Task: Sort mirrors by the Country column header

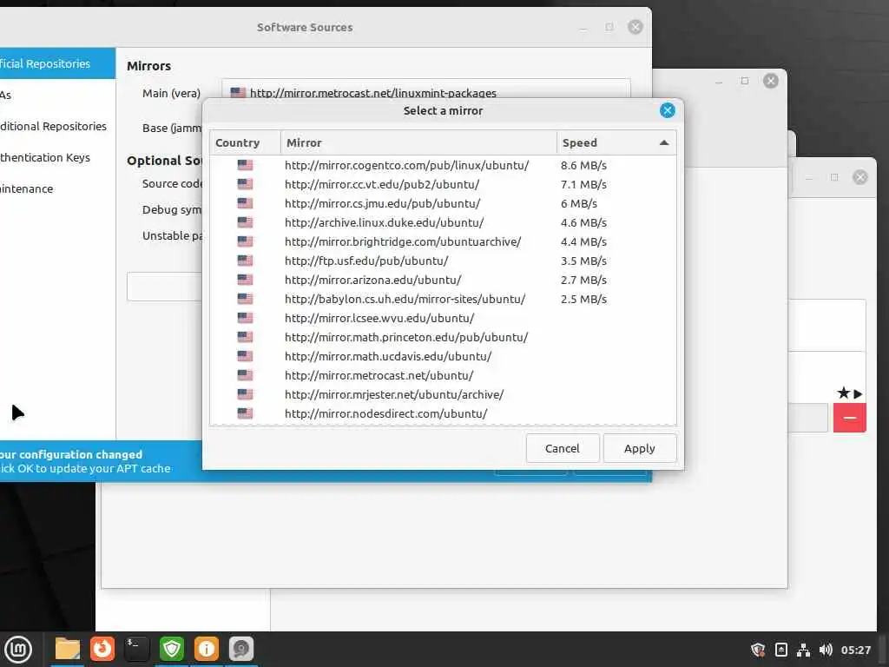Action: point(245,143)
